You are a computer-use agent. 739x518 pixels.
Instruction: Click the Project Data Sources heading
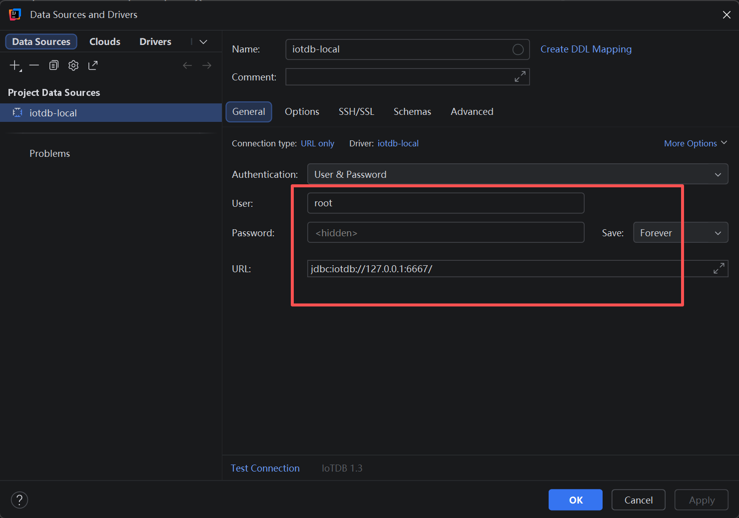[x=54, y=92]
